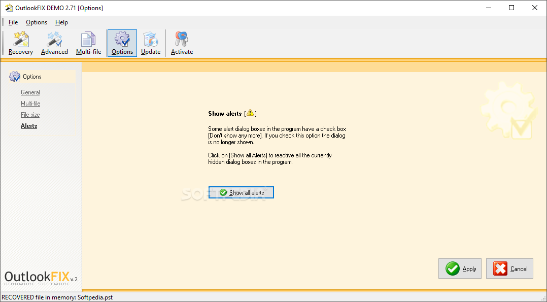Screen dimensions: 547x302
Task: Open the File menu
Action: 13,22
